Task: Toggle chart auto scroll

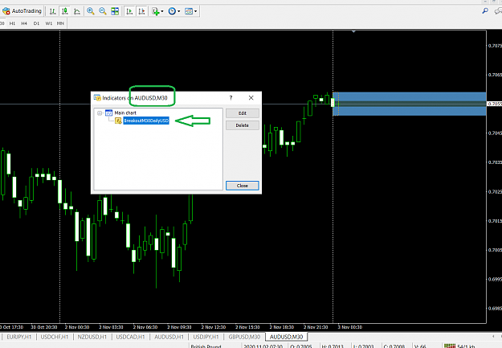Action: 129,11
